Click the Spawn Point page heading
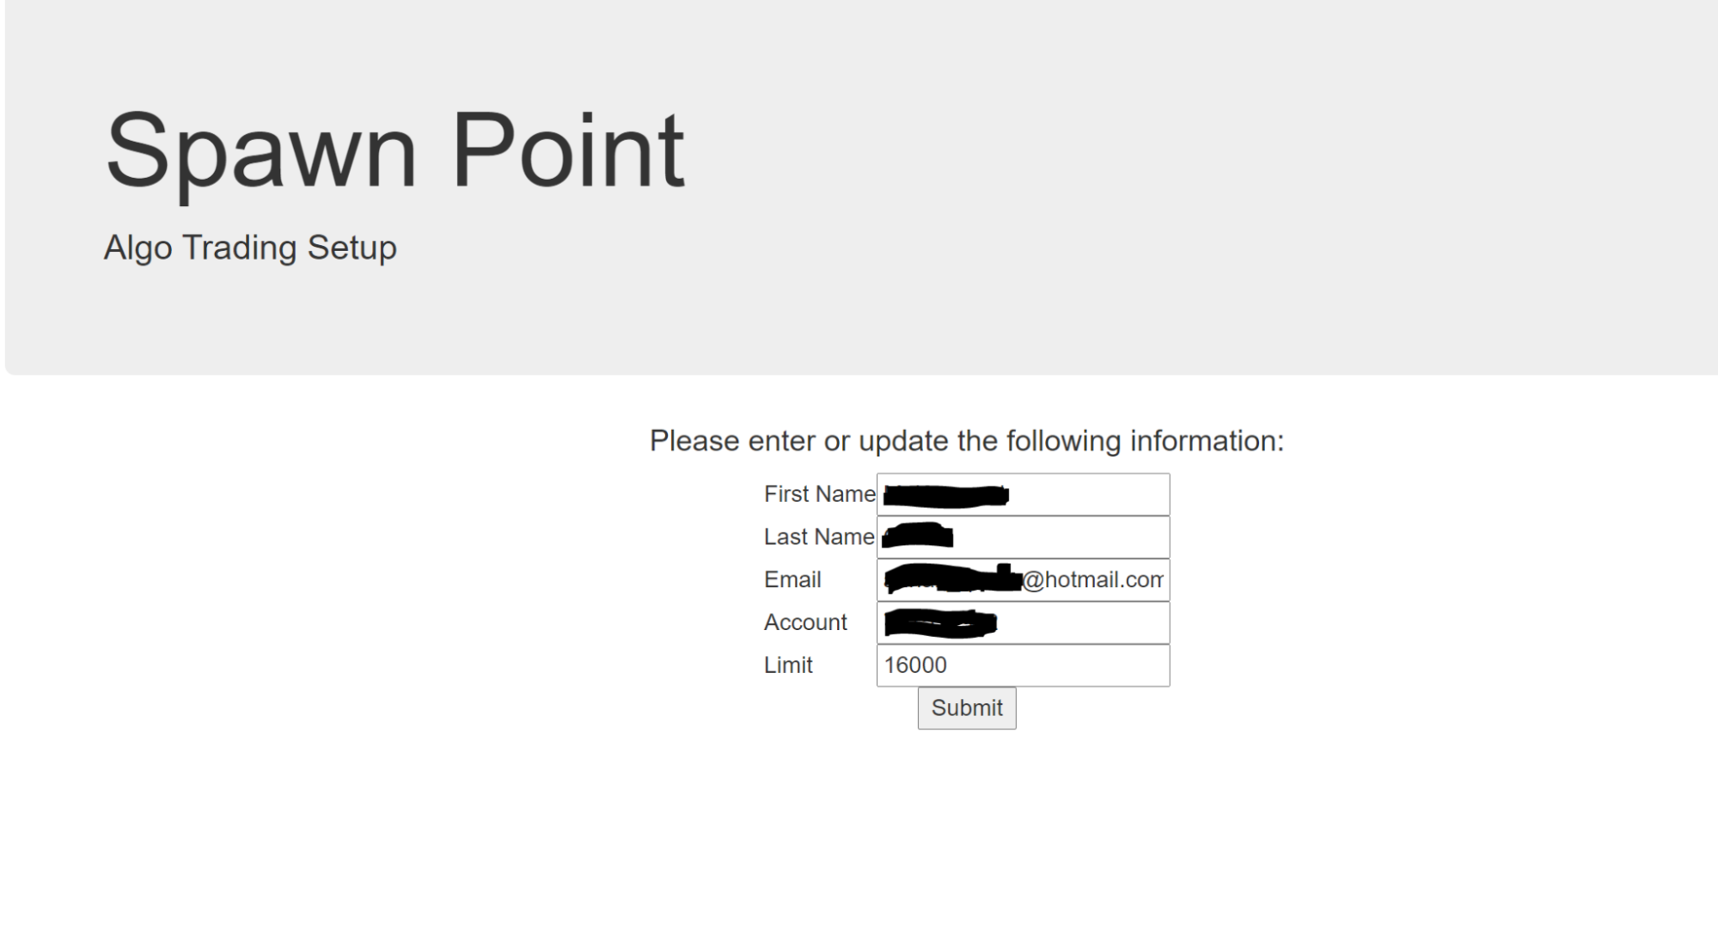The image size is (1718, 937). click(x=394, y=152)
